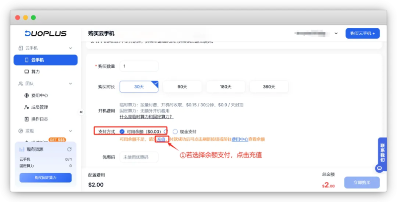Focus the 购买数量 input field

pyautogui.click(x=139, y=67)
